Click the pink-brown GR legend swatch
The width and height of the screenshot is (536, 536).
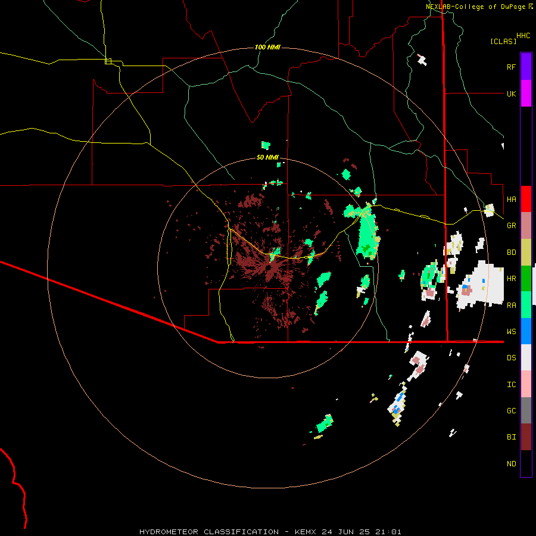click(x=526, y=225)
